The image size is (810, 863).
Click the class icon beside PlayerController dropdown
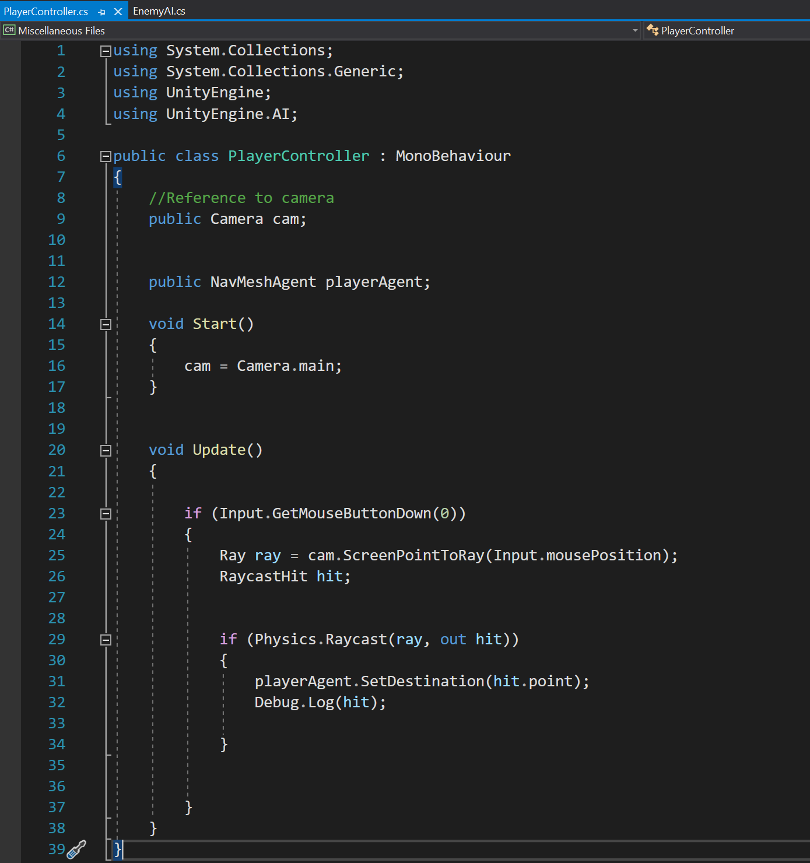coord(653,30)
